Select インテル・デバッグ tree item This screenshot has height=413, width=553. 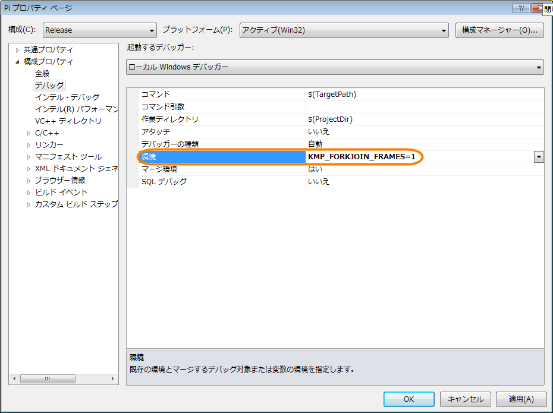(x=67, y=97)
